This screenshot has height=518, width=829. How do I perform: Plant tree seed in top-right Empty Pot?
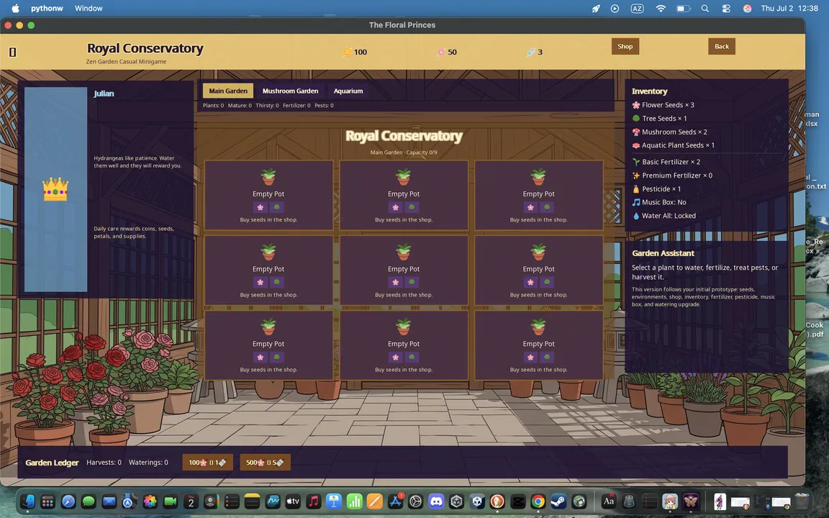pos(547,207)
